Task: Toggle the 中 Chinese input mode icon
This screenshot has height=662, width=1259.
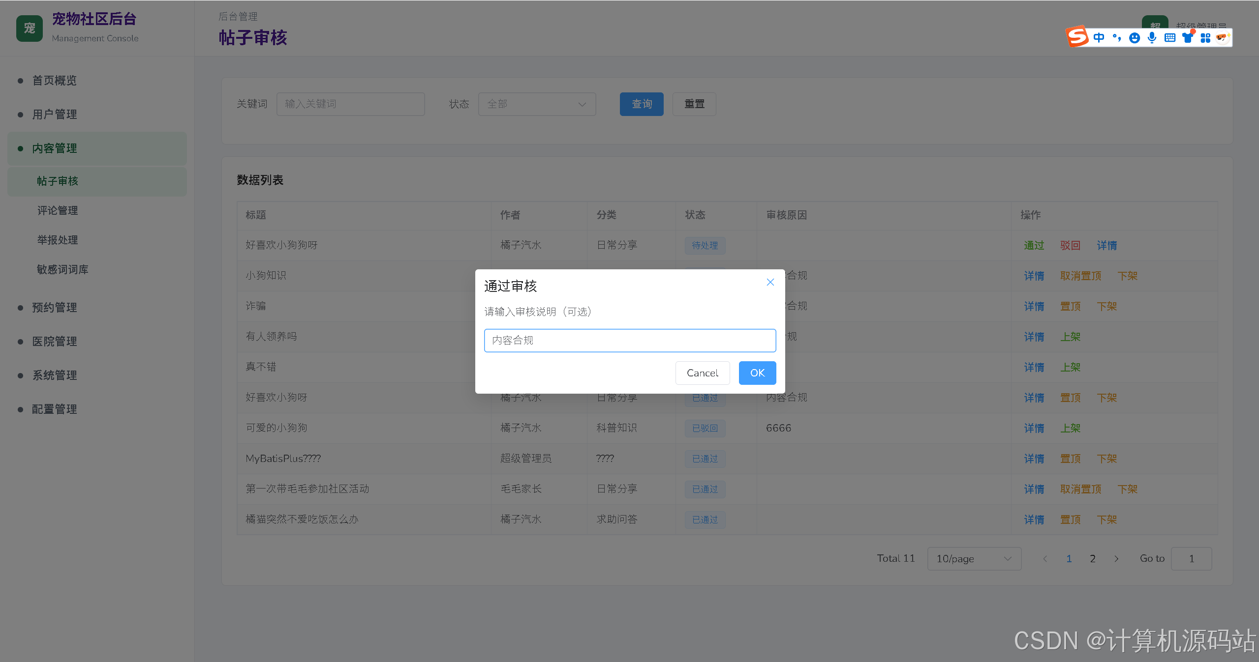Action: pyautogui.click(x=1099, y=37)
